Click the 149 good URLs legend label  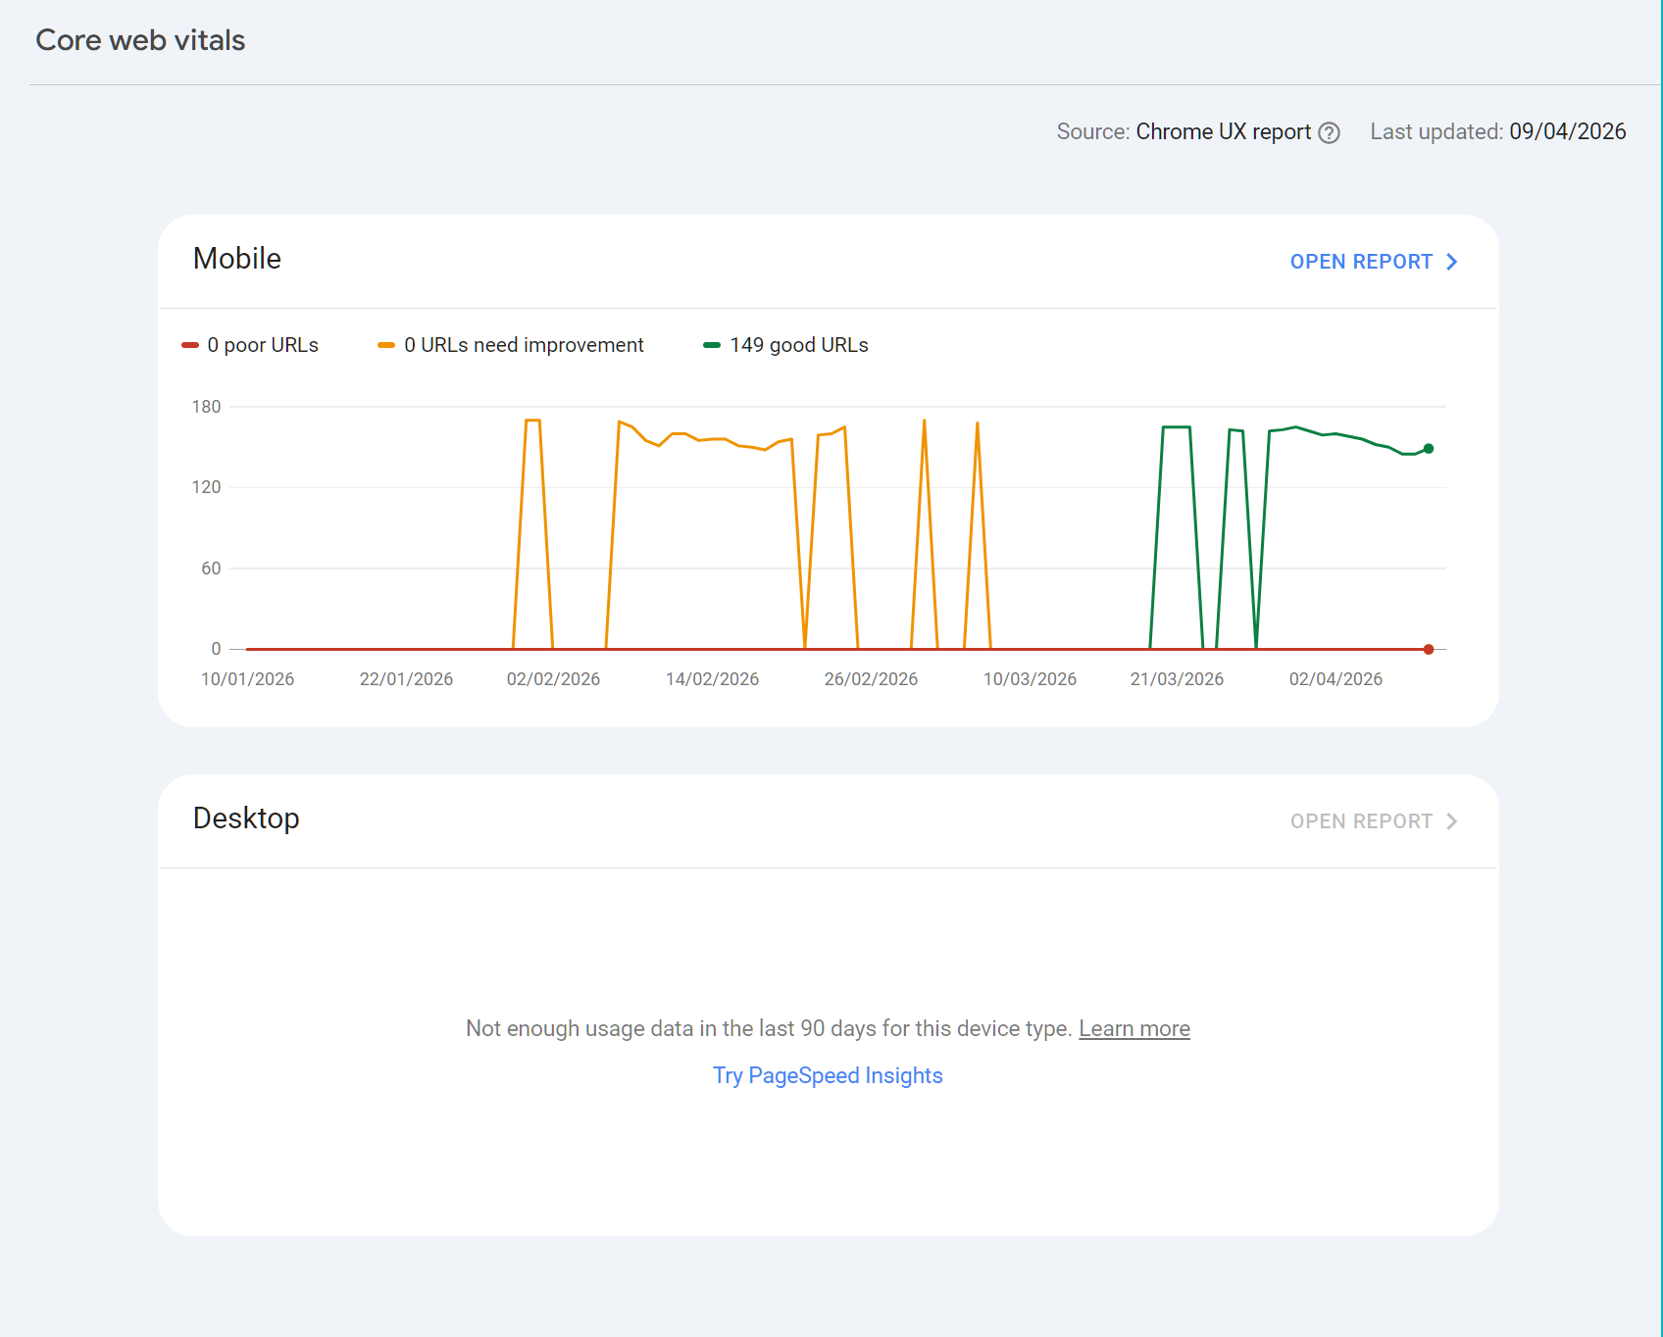click(799, 345)
